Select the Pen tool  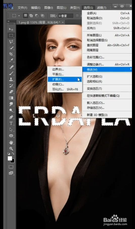[x=11, y=117]
